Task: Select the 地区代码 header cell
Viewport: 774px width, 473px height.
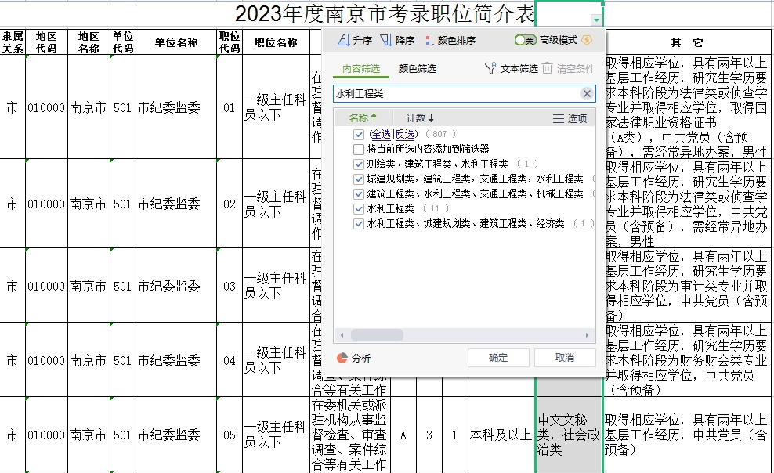Action: 46,42
